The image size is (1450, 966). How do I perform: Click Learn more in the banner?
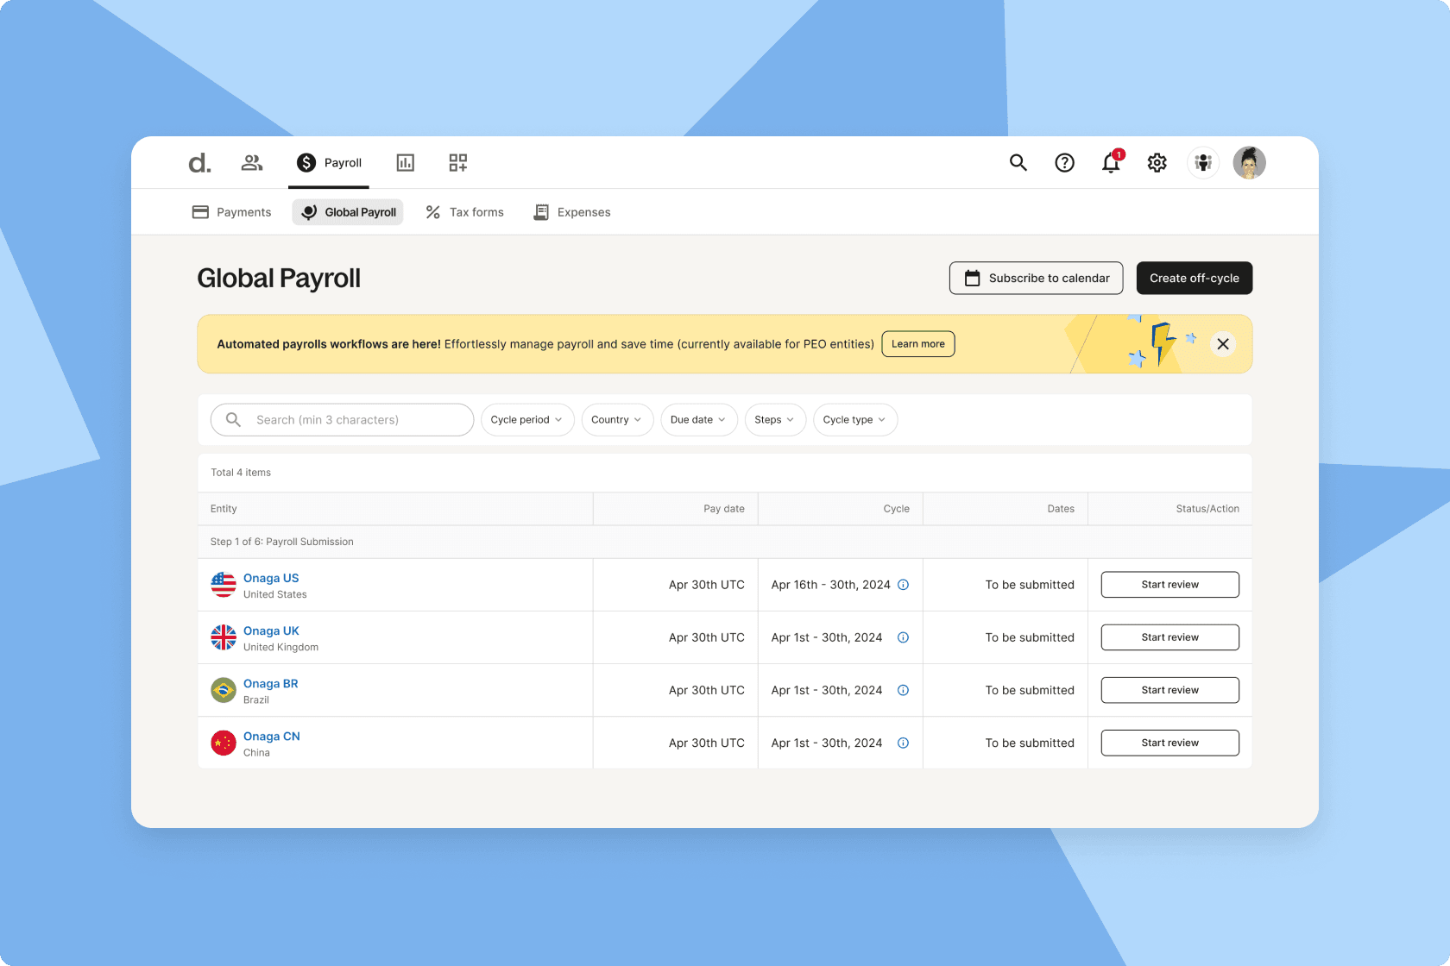918,344
